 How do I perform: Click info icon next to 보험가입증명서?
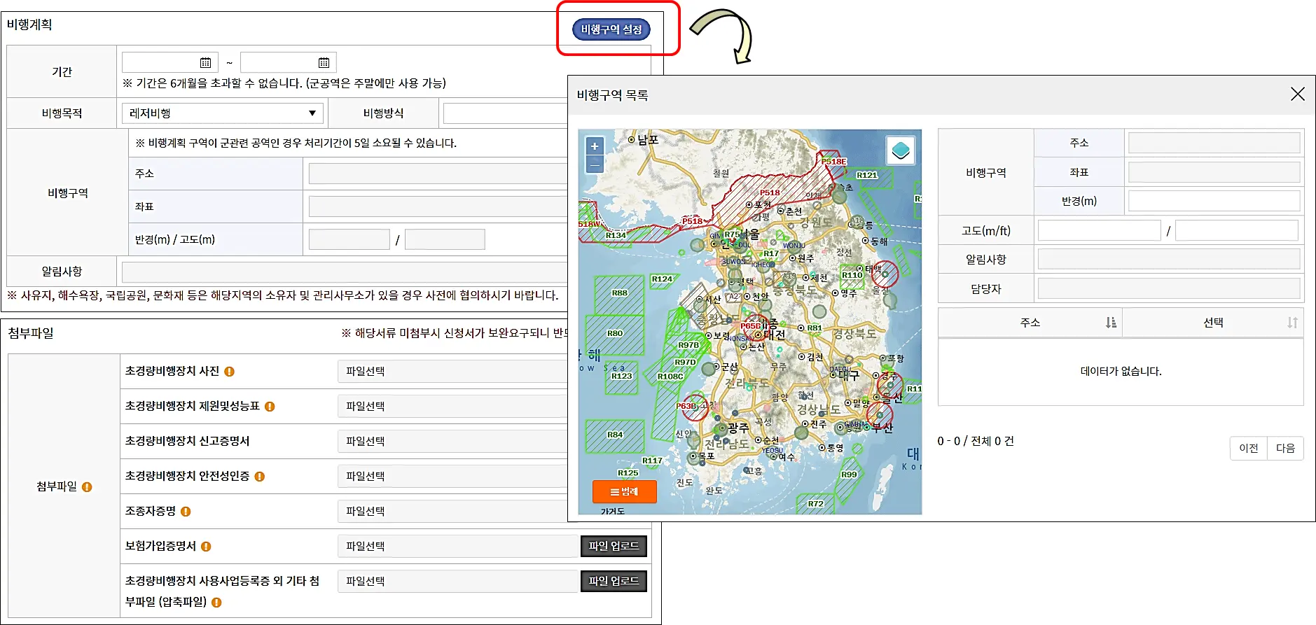206,547
